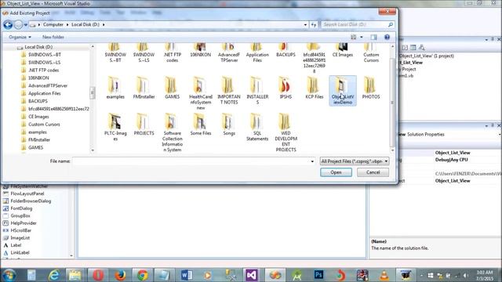Screen dimensions: 502x282
Task: Select 106NIKON in navigation tree
Action: (x=38, y=78)
